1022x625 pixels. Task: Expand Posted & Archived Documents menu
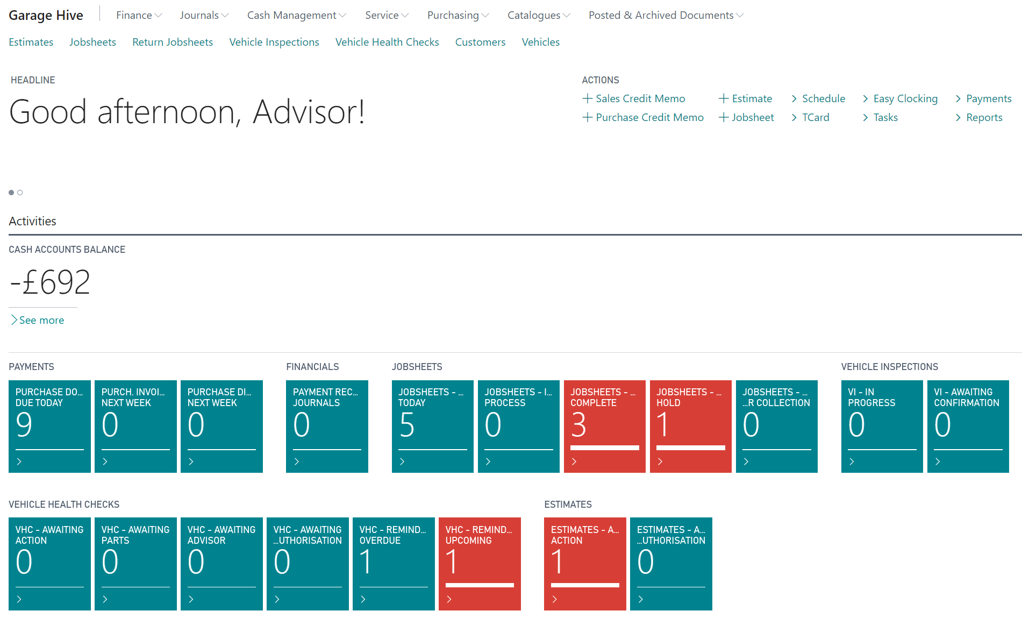(666, 15)
